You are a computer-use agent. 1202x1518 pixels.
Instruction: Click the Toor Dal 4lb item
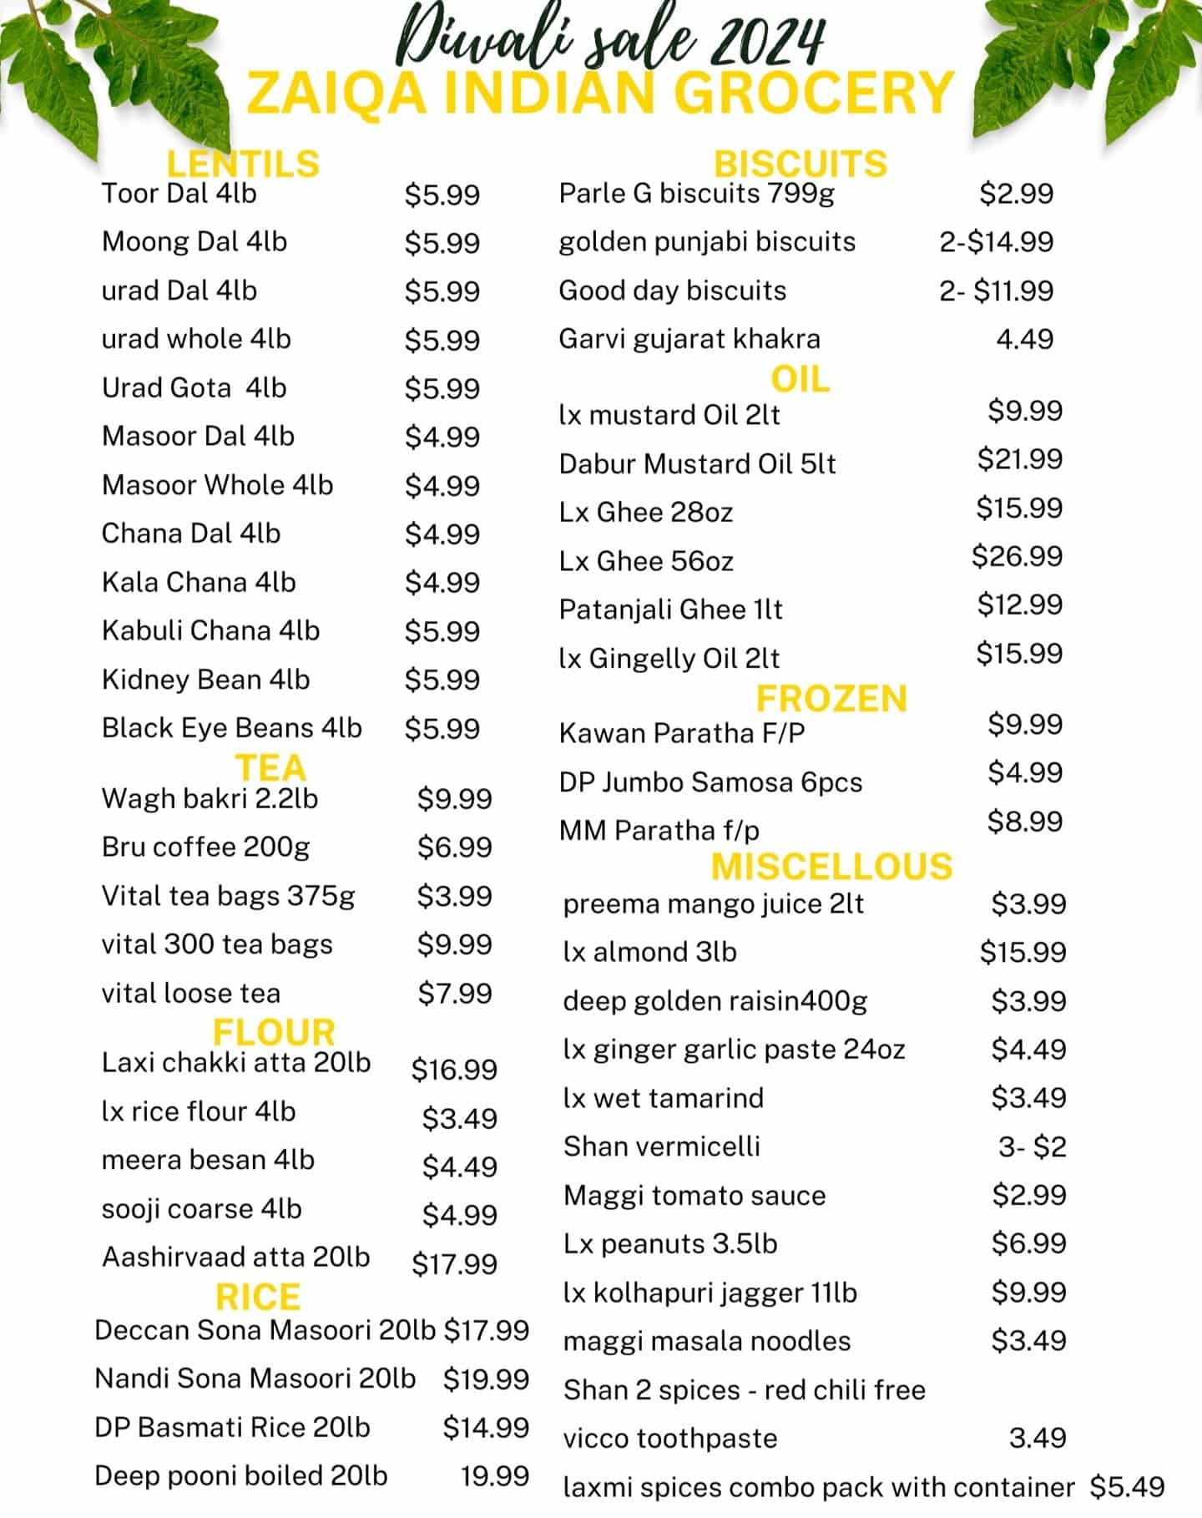click(x=179, y=194)
